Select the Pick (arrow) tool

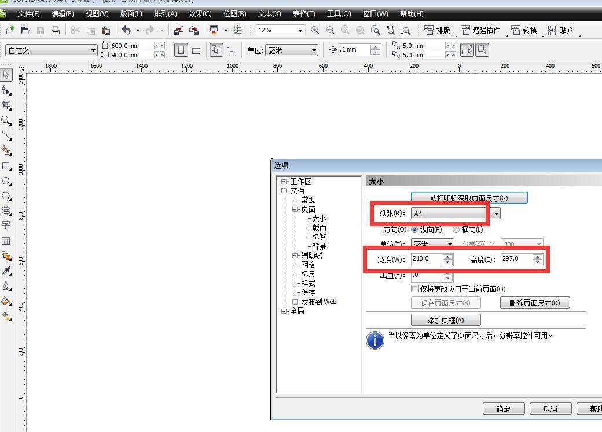coord(6,75)
